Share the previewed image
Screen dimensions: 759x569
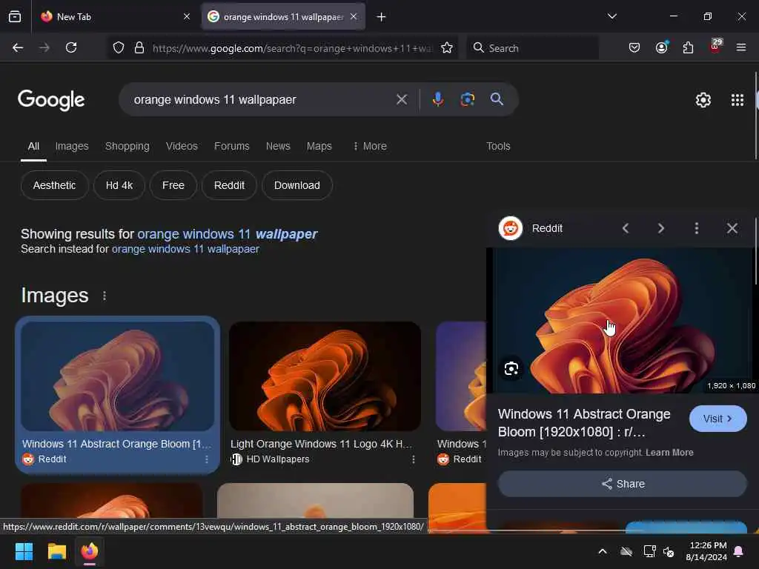[623, 484]
